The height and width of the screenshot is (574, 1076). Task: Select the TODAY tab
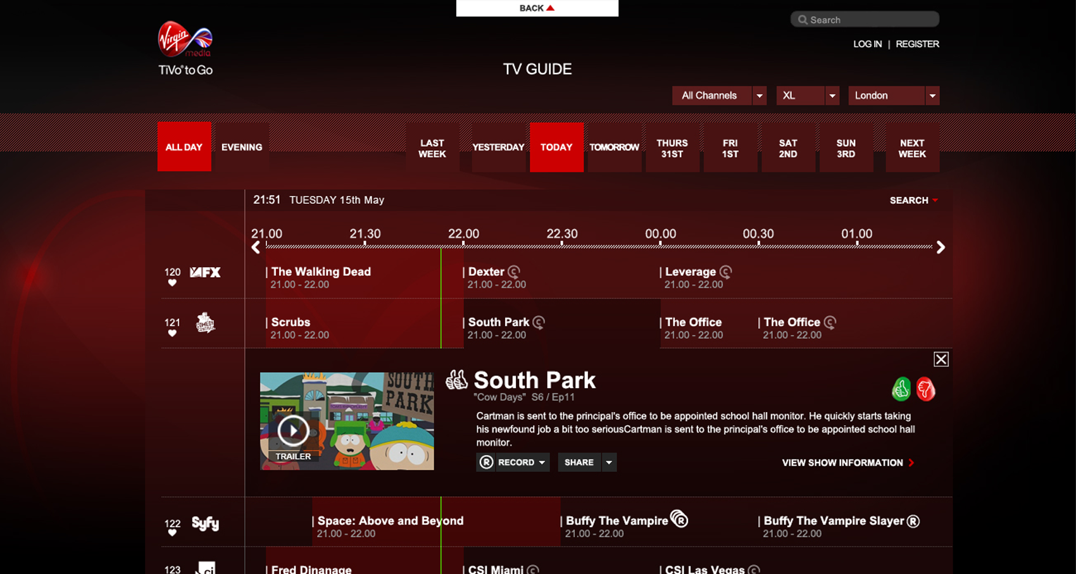tap(556, 147)
